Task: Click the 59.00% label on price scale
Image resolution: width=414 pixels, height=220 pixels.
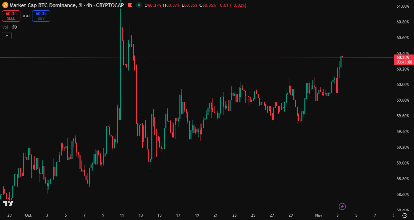Action: pyautogui.click(x=402, y=163)
